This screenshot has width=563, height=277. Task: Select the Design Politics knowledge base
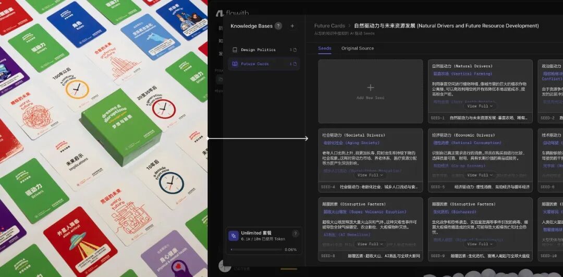[264, 50]
